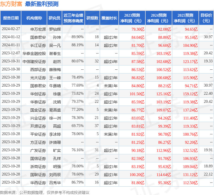Click the 覆盖时长 column header
Viewport: 214px width, 195px height.
coord(109,18)
